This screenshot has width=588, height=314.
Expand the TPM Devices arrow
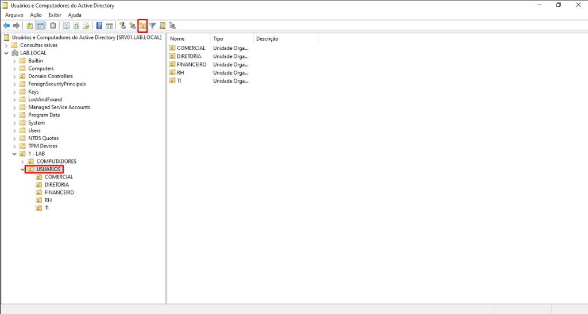[14, 146]
